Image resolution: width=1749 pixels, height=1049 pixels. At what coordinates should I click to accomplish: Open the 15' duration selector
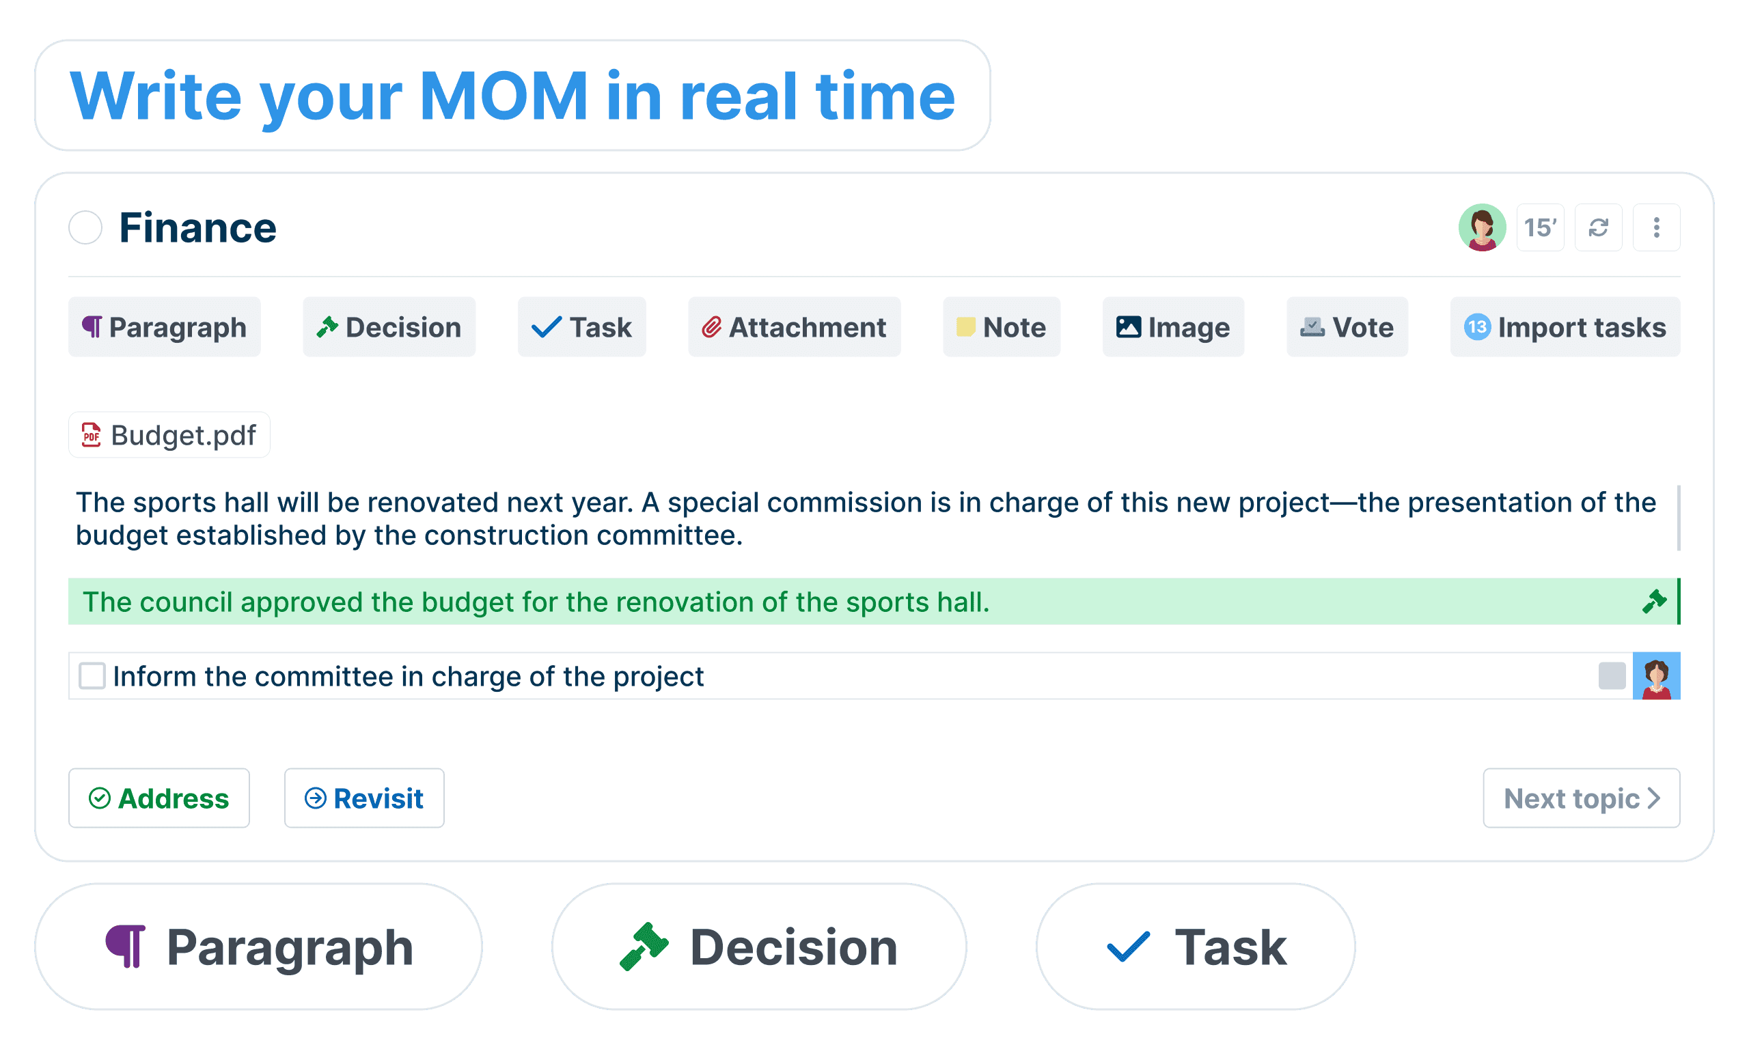tap(1540, 227)
